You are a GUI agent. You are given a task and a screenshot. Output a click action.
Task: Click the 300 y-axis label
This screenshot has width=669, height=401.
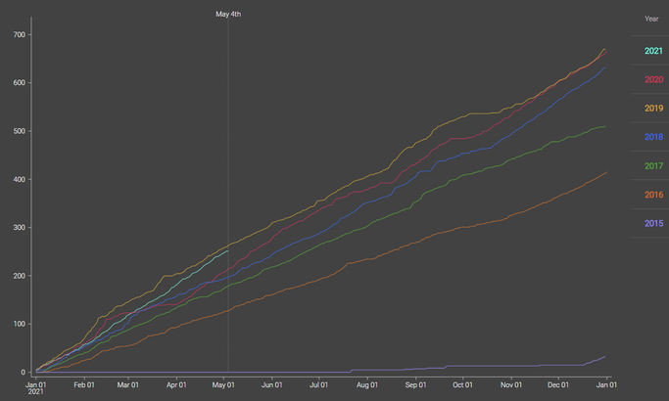click(x=20, y=228)
